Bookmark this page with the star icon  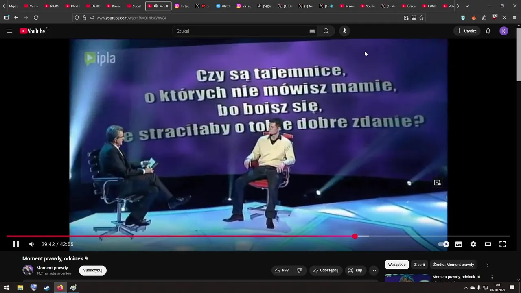pyautogui.click(x=421, y=18)
